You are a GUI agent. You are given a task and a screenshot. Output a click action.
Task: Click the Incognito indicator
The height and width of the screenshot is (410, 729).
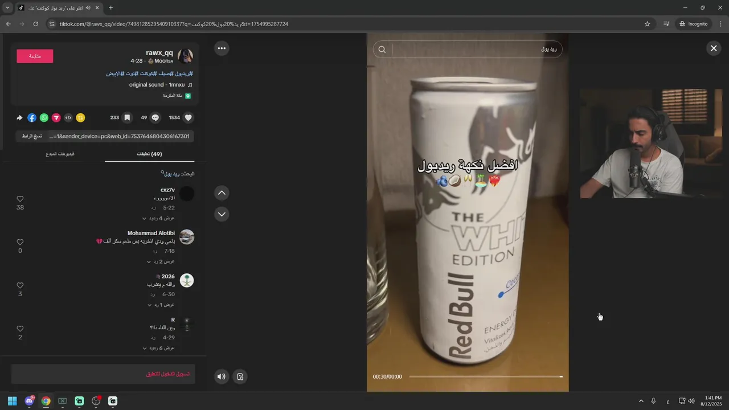(x=693, y=24)
